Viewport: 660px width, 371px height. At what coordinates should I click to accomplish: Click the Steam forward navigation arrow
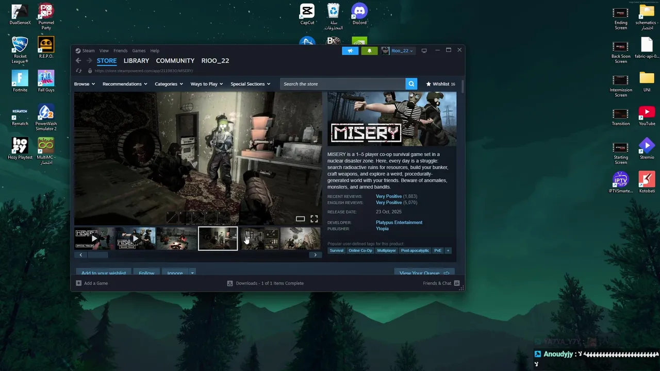point(90,61)
